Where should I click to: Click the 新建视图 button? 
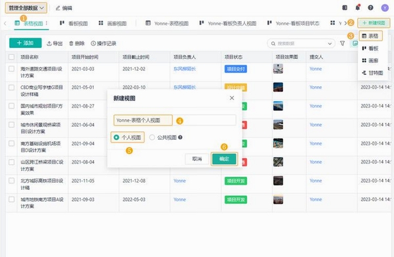(374, 23)
